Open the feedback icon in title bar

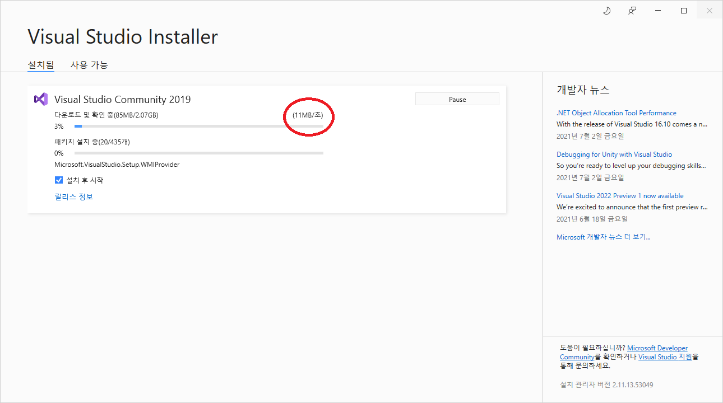tap(632, 11)
